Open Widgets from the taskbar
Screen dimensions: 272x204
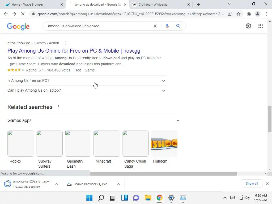pyautogui.click(x=124, y=198)
